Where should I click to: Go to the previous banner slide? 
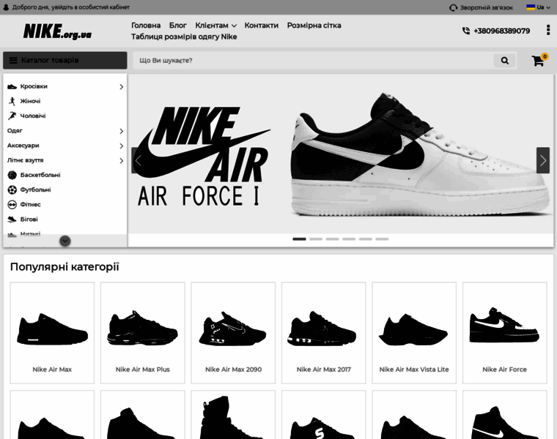point(138,160)
